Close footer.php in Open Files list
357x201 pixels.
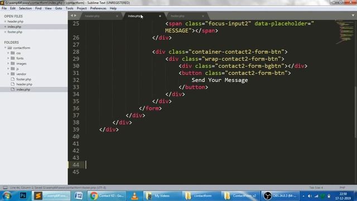(5, 32)
